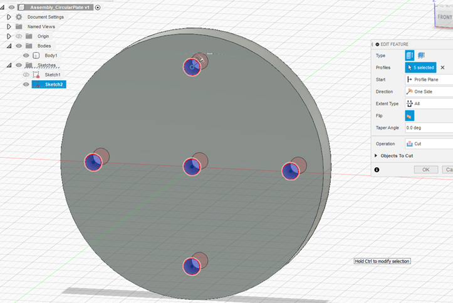This screenshot has width=453, height=303.
Task: Select the Extrude type icon
Action: [410, 56]
